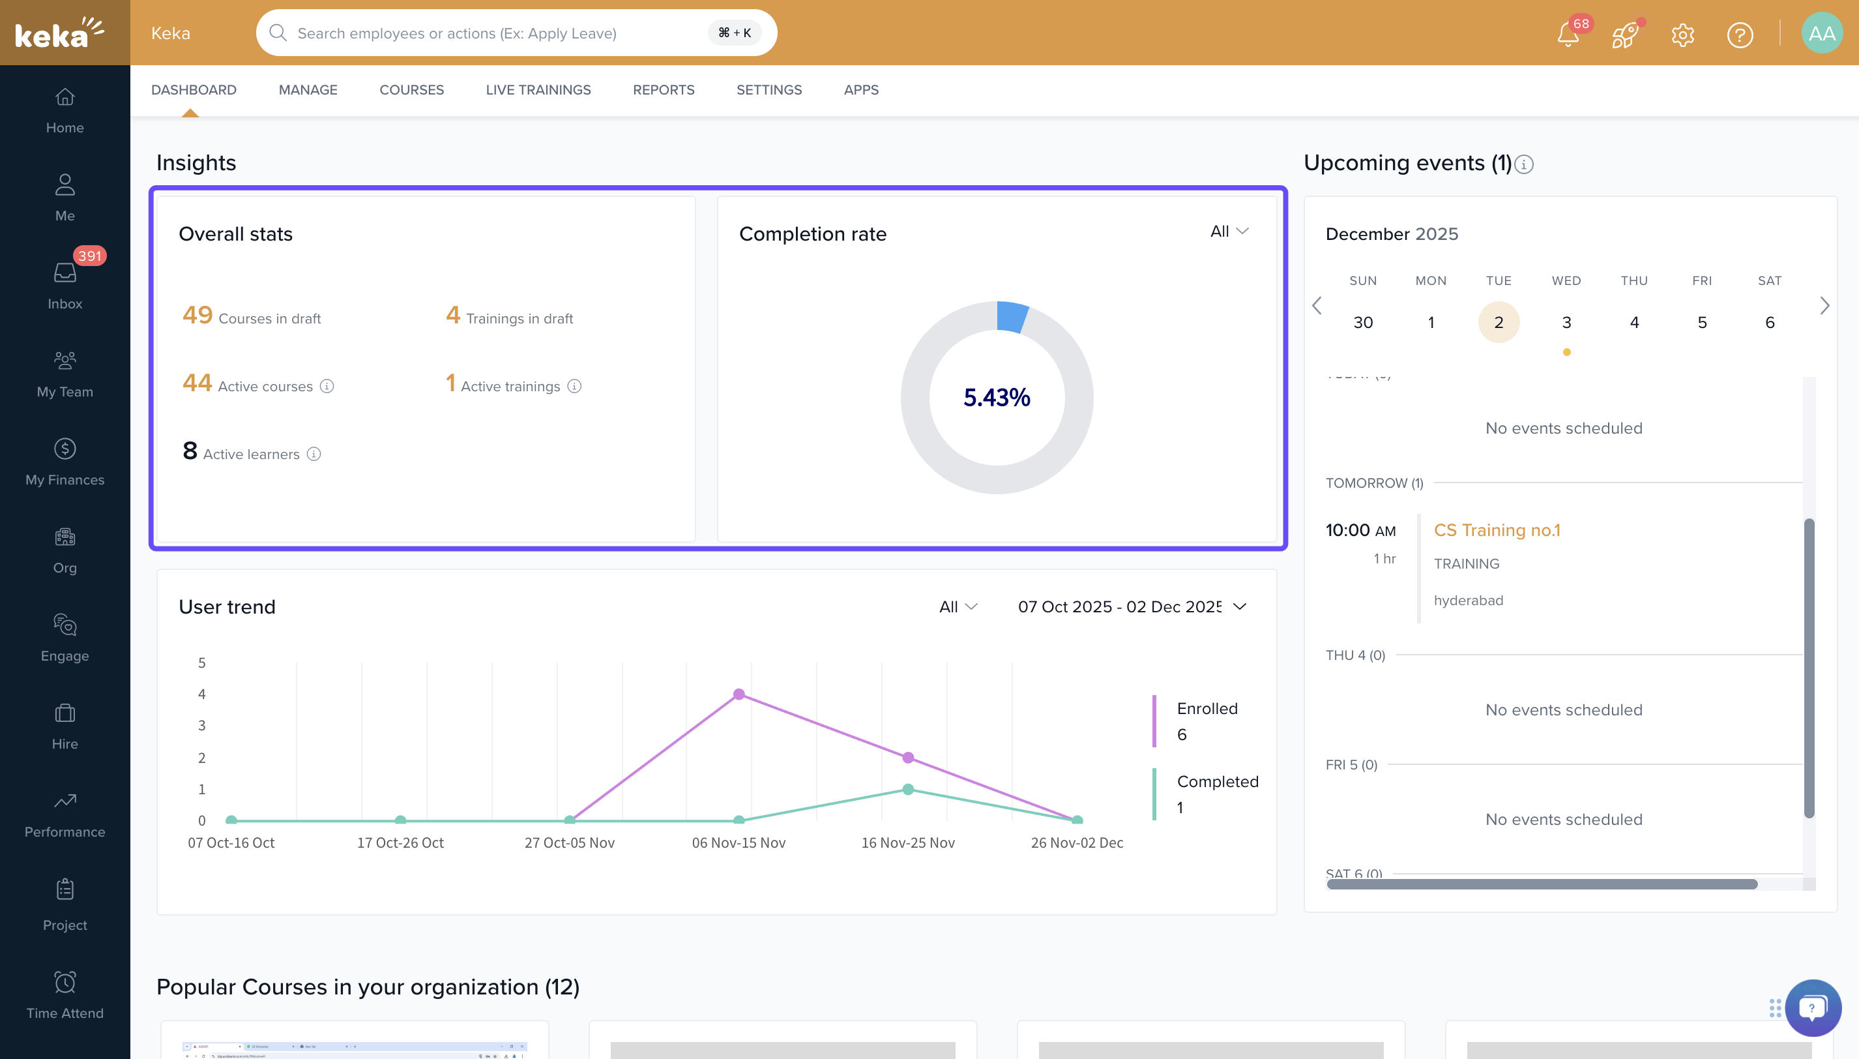Image resolution: width=1859 pixels, height=1059 pixels.
Task: Click the rocket icon in header
Action: 1625,34
